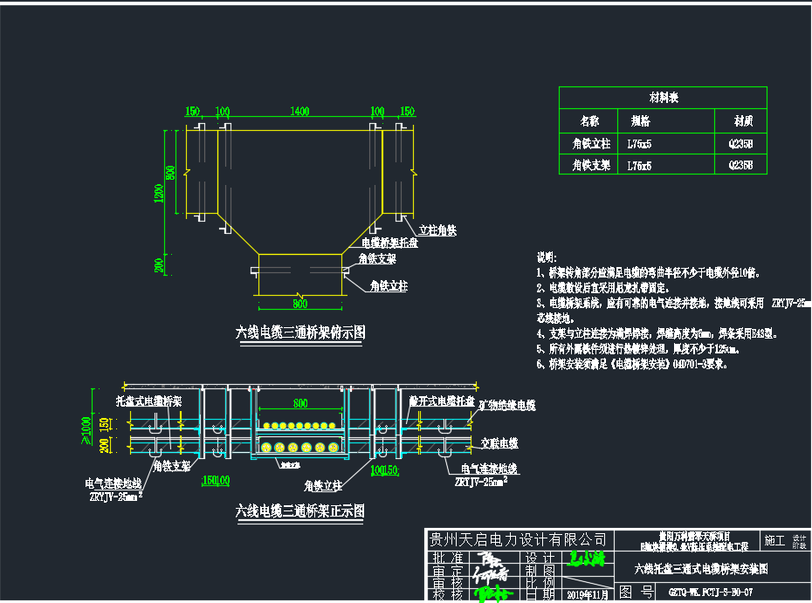The image size is (812, 603).
Task: Click the 比例 cell in title block
Action: click(540, 583)
